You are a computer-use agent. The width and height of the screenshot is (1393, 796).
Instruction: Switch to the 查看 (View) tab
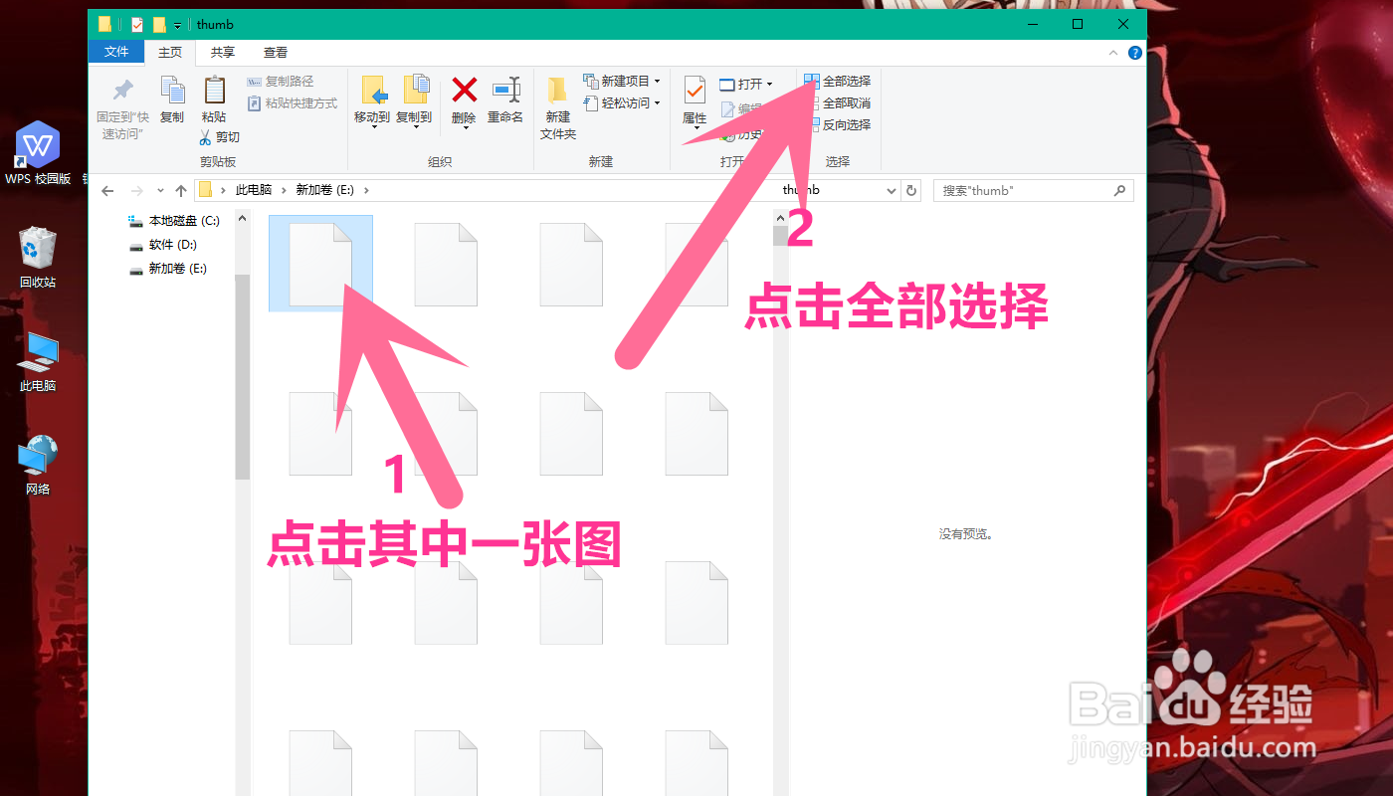click(x=276, y=52)
